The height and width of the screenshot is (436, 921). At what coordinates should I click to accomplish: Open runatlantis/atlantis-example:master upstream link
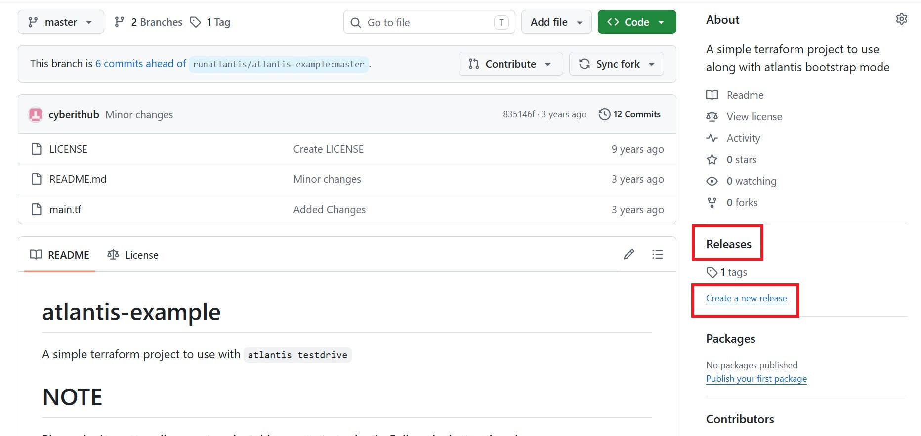(279, 64)
